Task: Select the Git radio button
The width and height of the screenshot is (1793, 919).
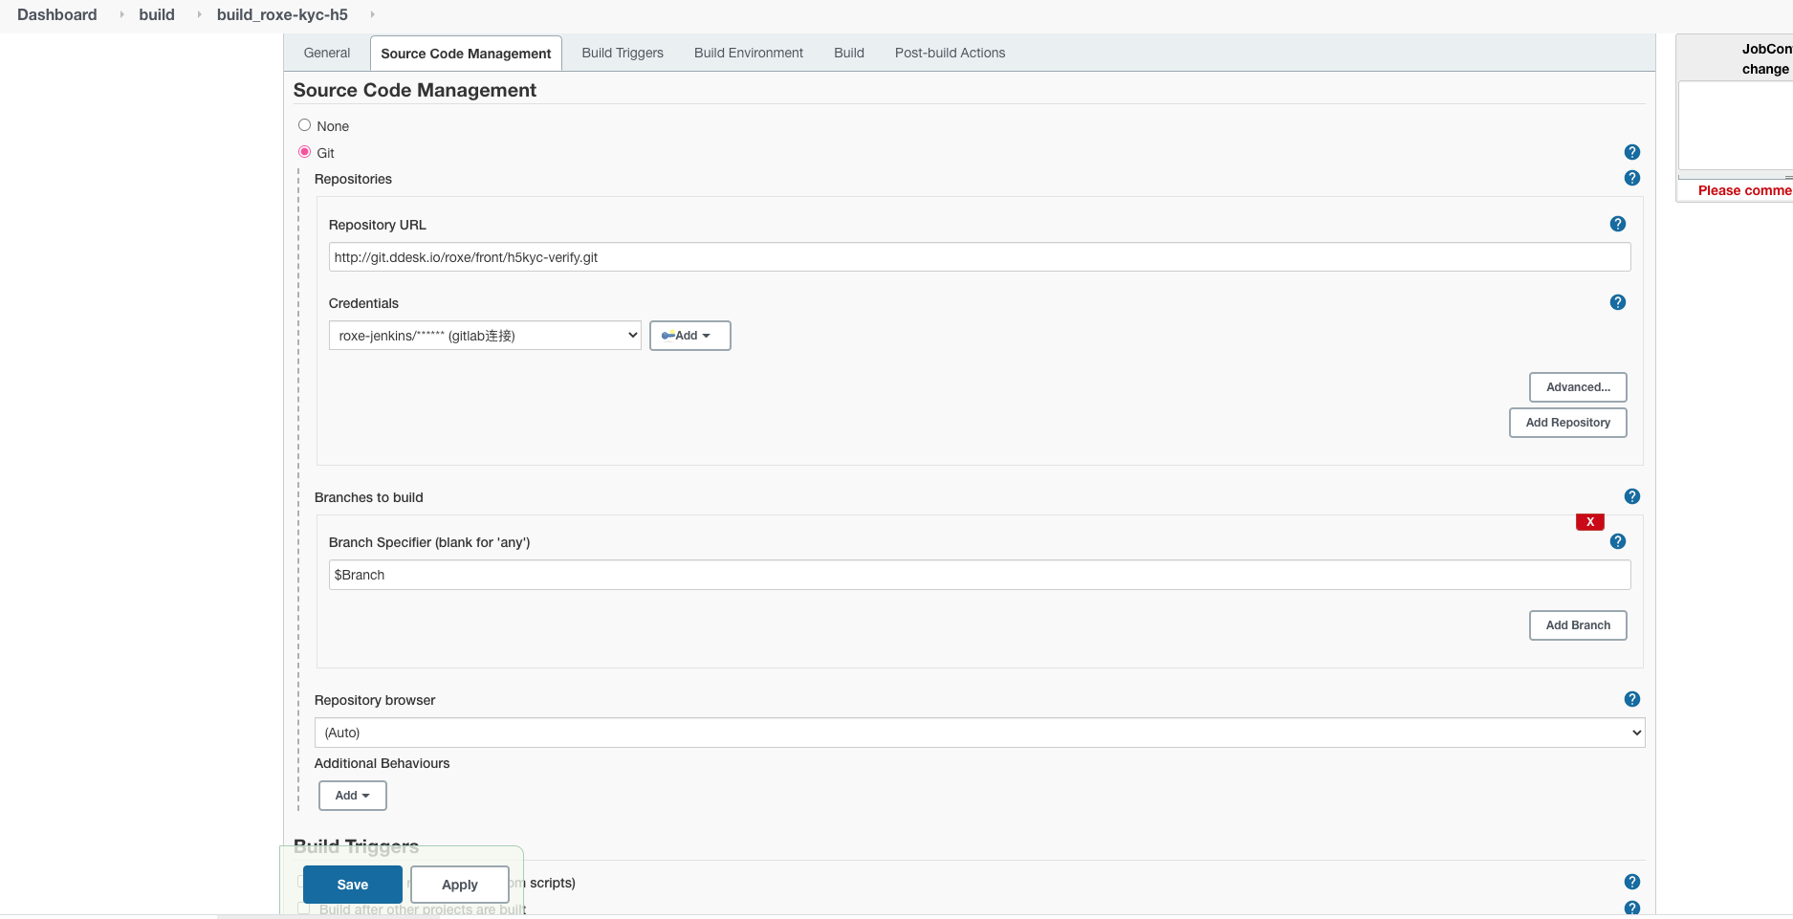Action: [x=304, y=152]
